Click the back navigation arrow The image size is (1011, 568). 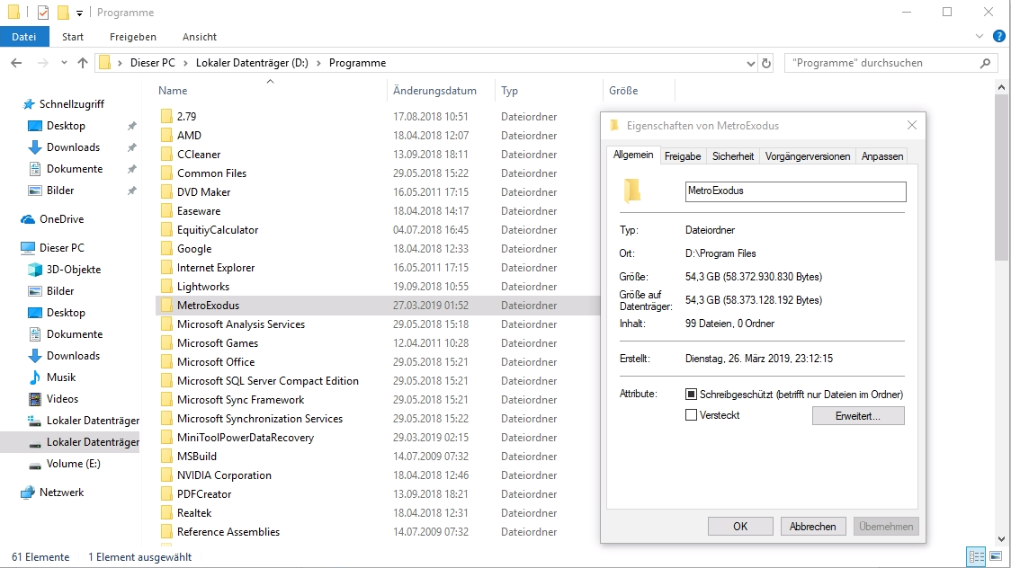pos(16,63)
